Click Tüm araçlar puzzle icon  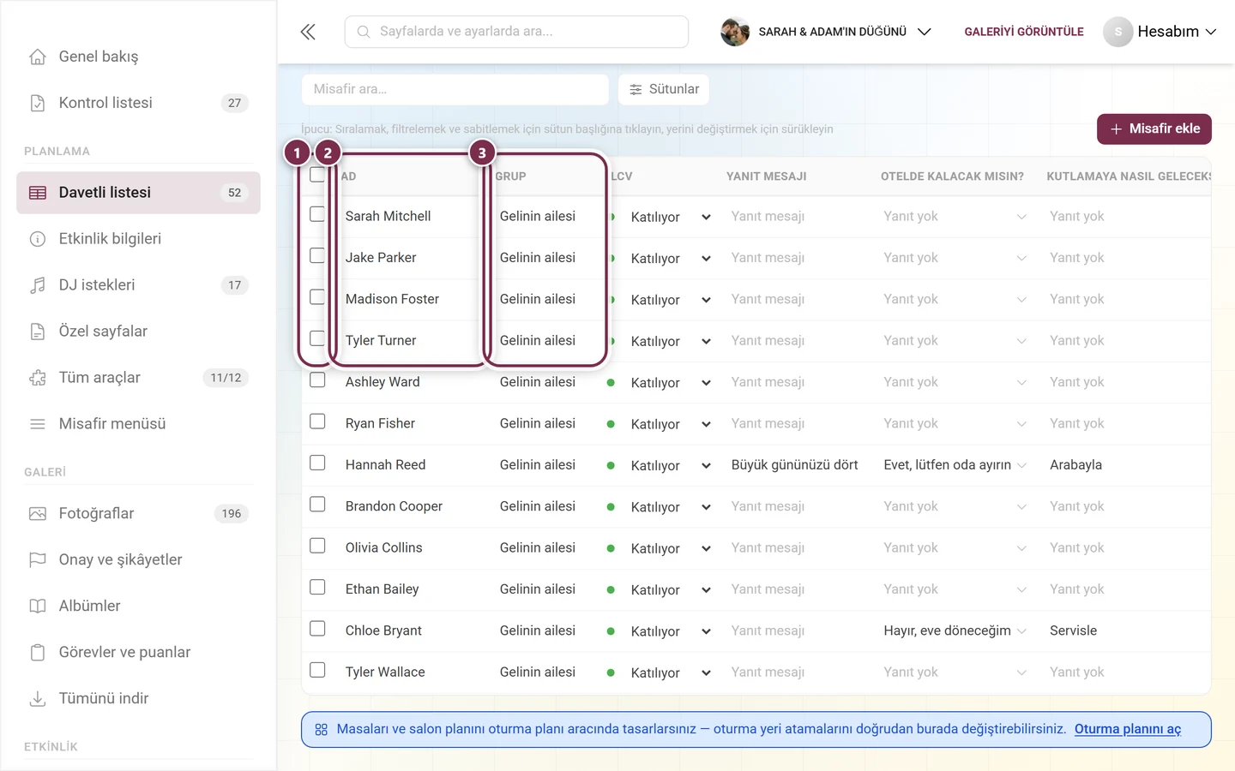pyautogui.click(x=38, y=378)
